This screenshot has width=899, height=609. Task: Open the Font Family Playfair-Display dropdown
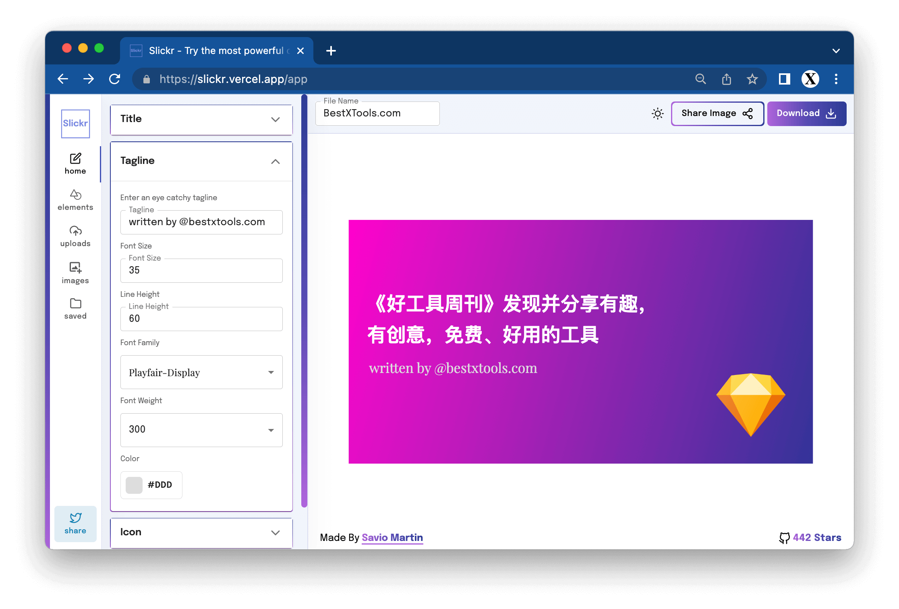point(201,372)
